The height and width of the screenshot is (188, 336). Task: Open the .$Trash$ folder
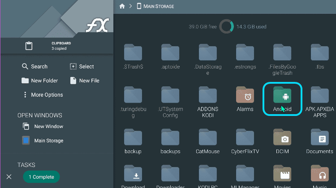(x=133, y=57)
